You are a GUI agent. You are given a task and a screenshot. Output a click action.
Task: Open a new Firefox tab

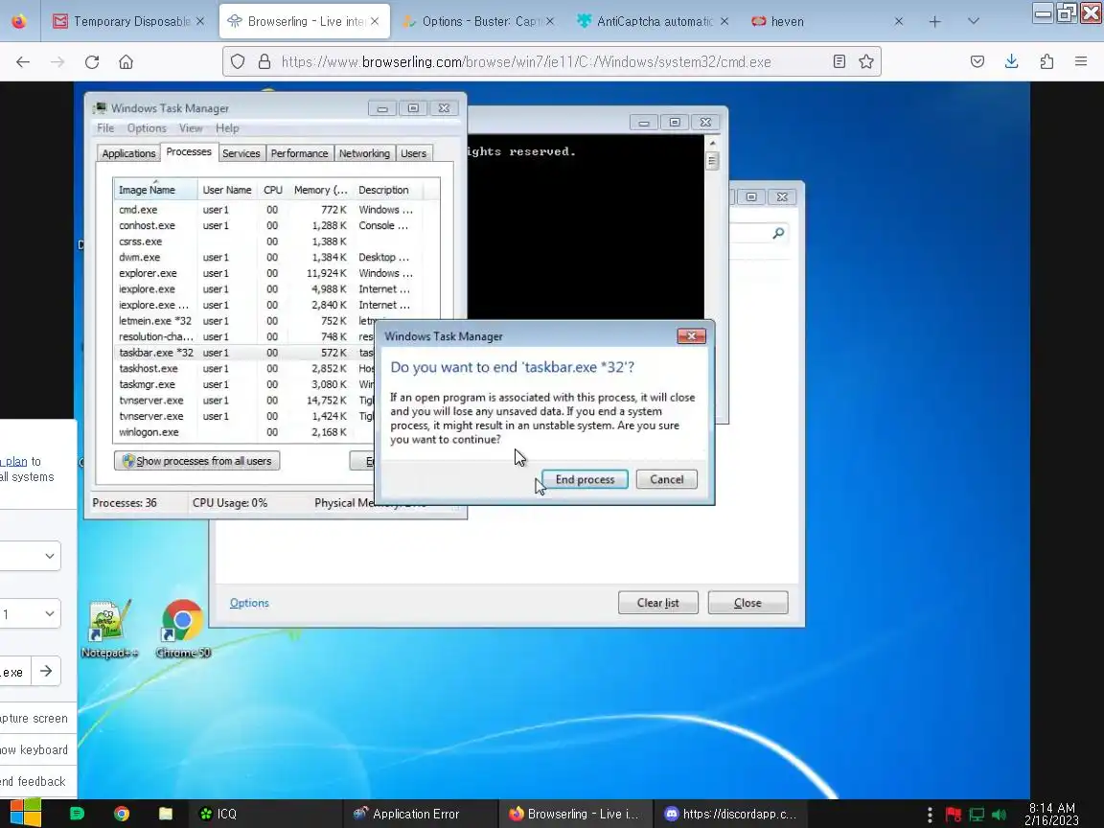934,22
